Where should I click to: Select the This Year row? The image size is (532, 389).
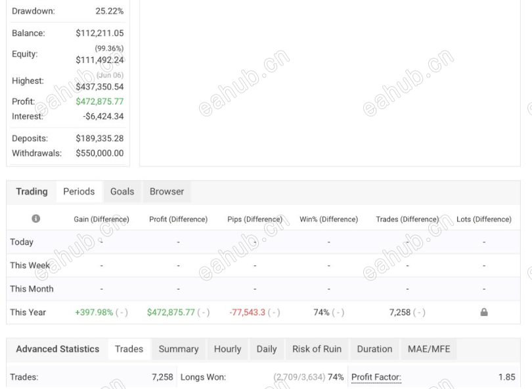263,312
